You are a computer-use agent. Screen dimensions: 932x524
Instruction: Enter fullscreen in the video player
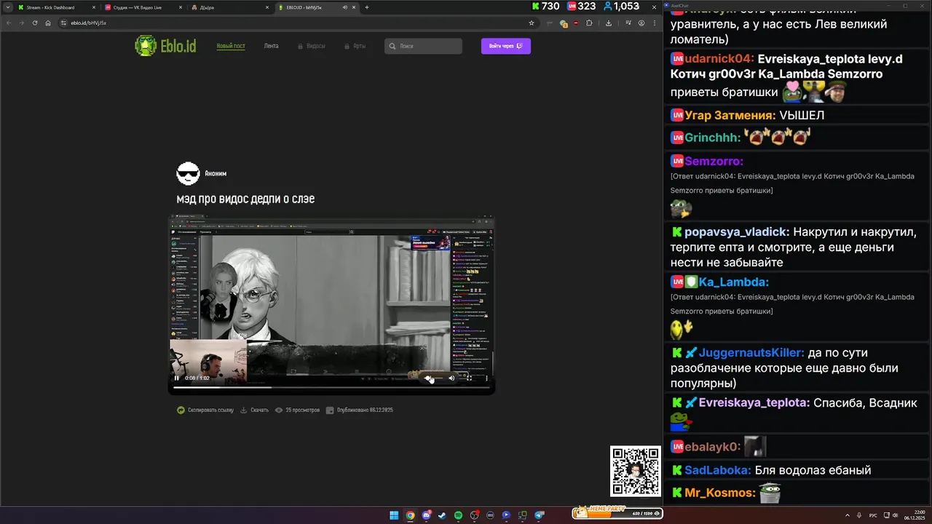click(469, 378)
